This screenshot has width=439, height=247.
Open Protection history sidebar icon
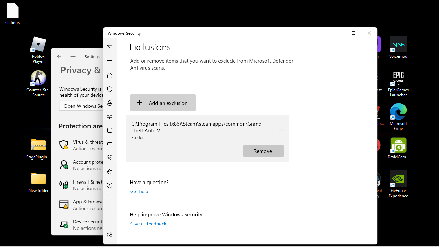click(110, 185)
